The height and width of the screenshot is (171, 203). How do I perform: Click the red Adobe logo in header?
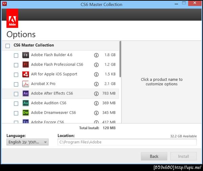pyautogui.click(x=12, y=18)
